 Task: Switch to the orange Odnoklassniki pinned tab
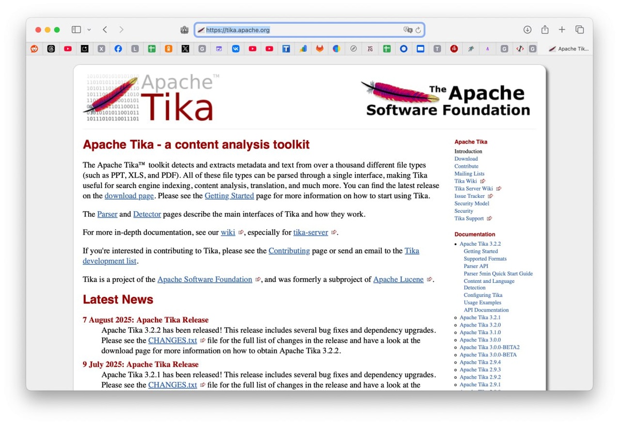click(168, 49)
